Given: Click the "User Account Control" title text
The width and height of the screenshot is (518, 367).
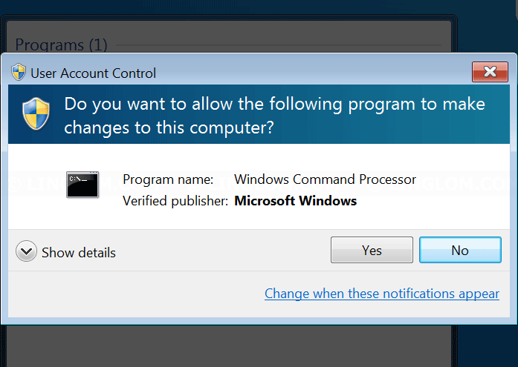Looking at the screenshot, I should coord(94,73).
